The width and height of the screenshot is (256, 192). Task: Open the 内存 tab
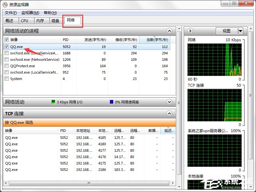[41, 20]
